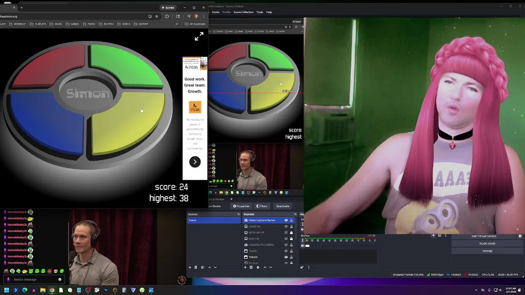
Task: Open the OBS Tools menu
Action: 260,12
